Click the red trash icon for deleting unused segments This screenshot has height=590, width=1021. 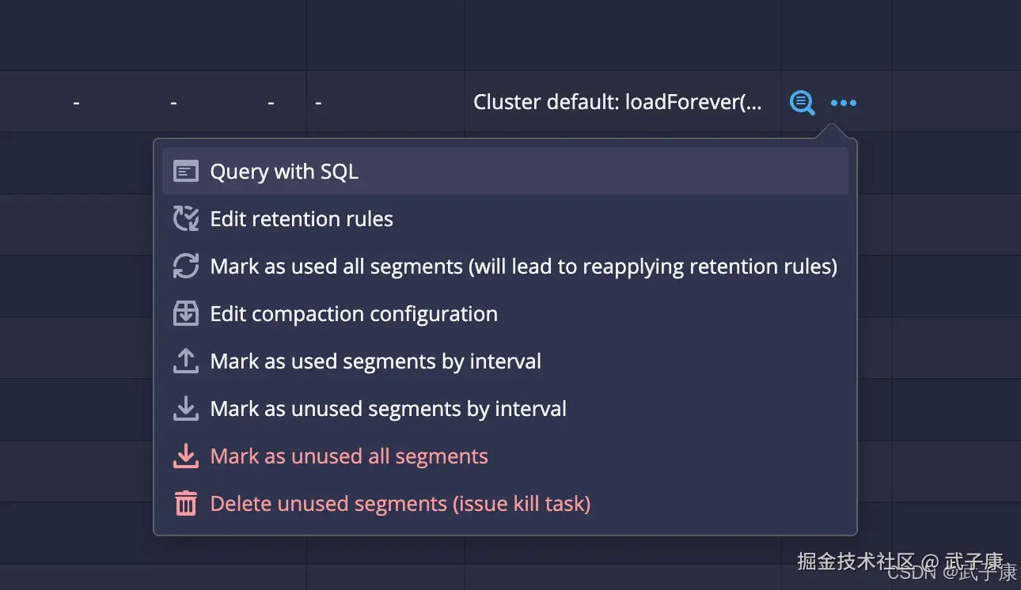(x=185, y=503)
